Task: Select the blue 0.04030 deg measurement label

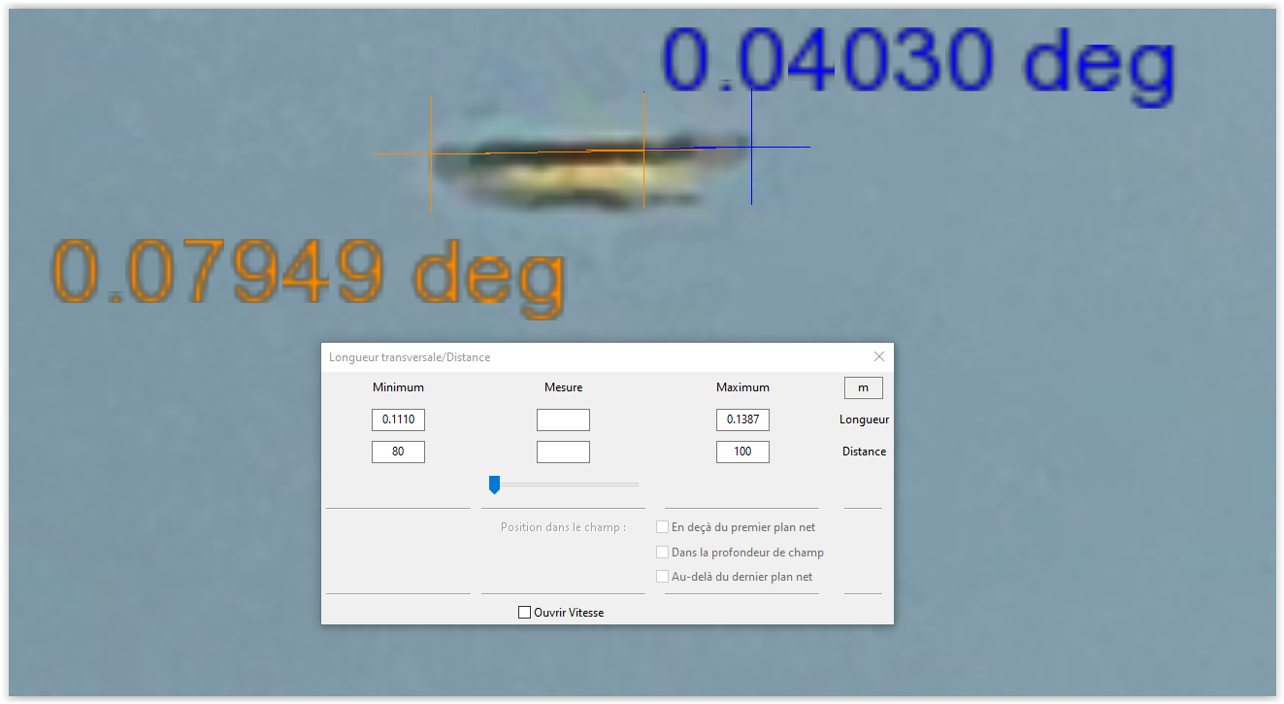Action: point(917,61)
